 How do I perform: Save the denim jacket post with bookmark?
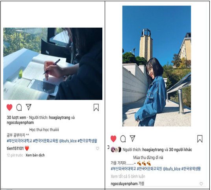tap(200, 139)
